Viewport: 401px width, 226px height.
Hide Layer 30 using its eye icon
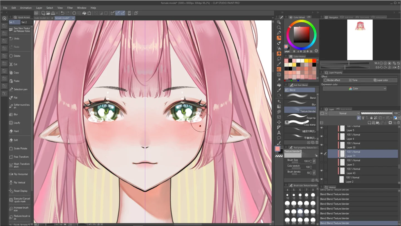pyautogui.click(x=322, y=145)
